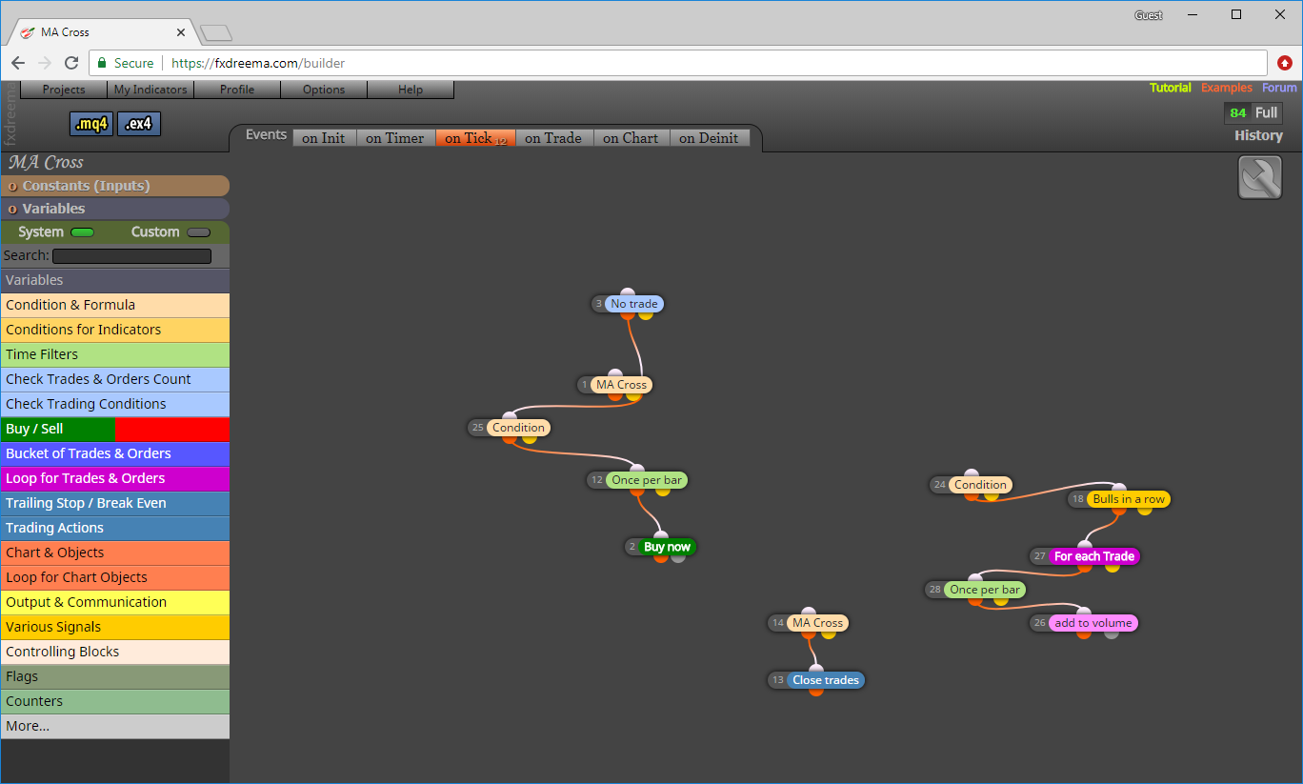
Task: Select the No trade block
Action: (633, 304)
